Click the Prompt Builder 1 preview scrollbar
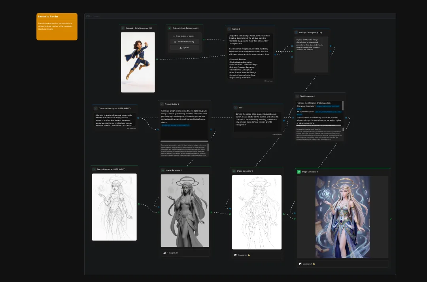 [208, 147]
